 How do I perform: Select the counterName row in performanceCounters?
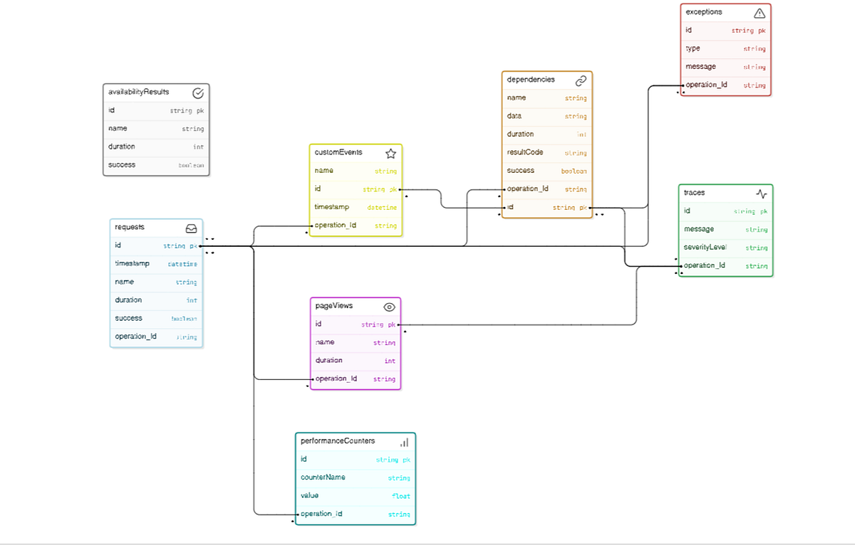point(355,477)
